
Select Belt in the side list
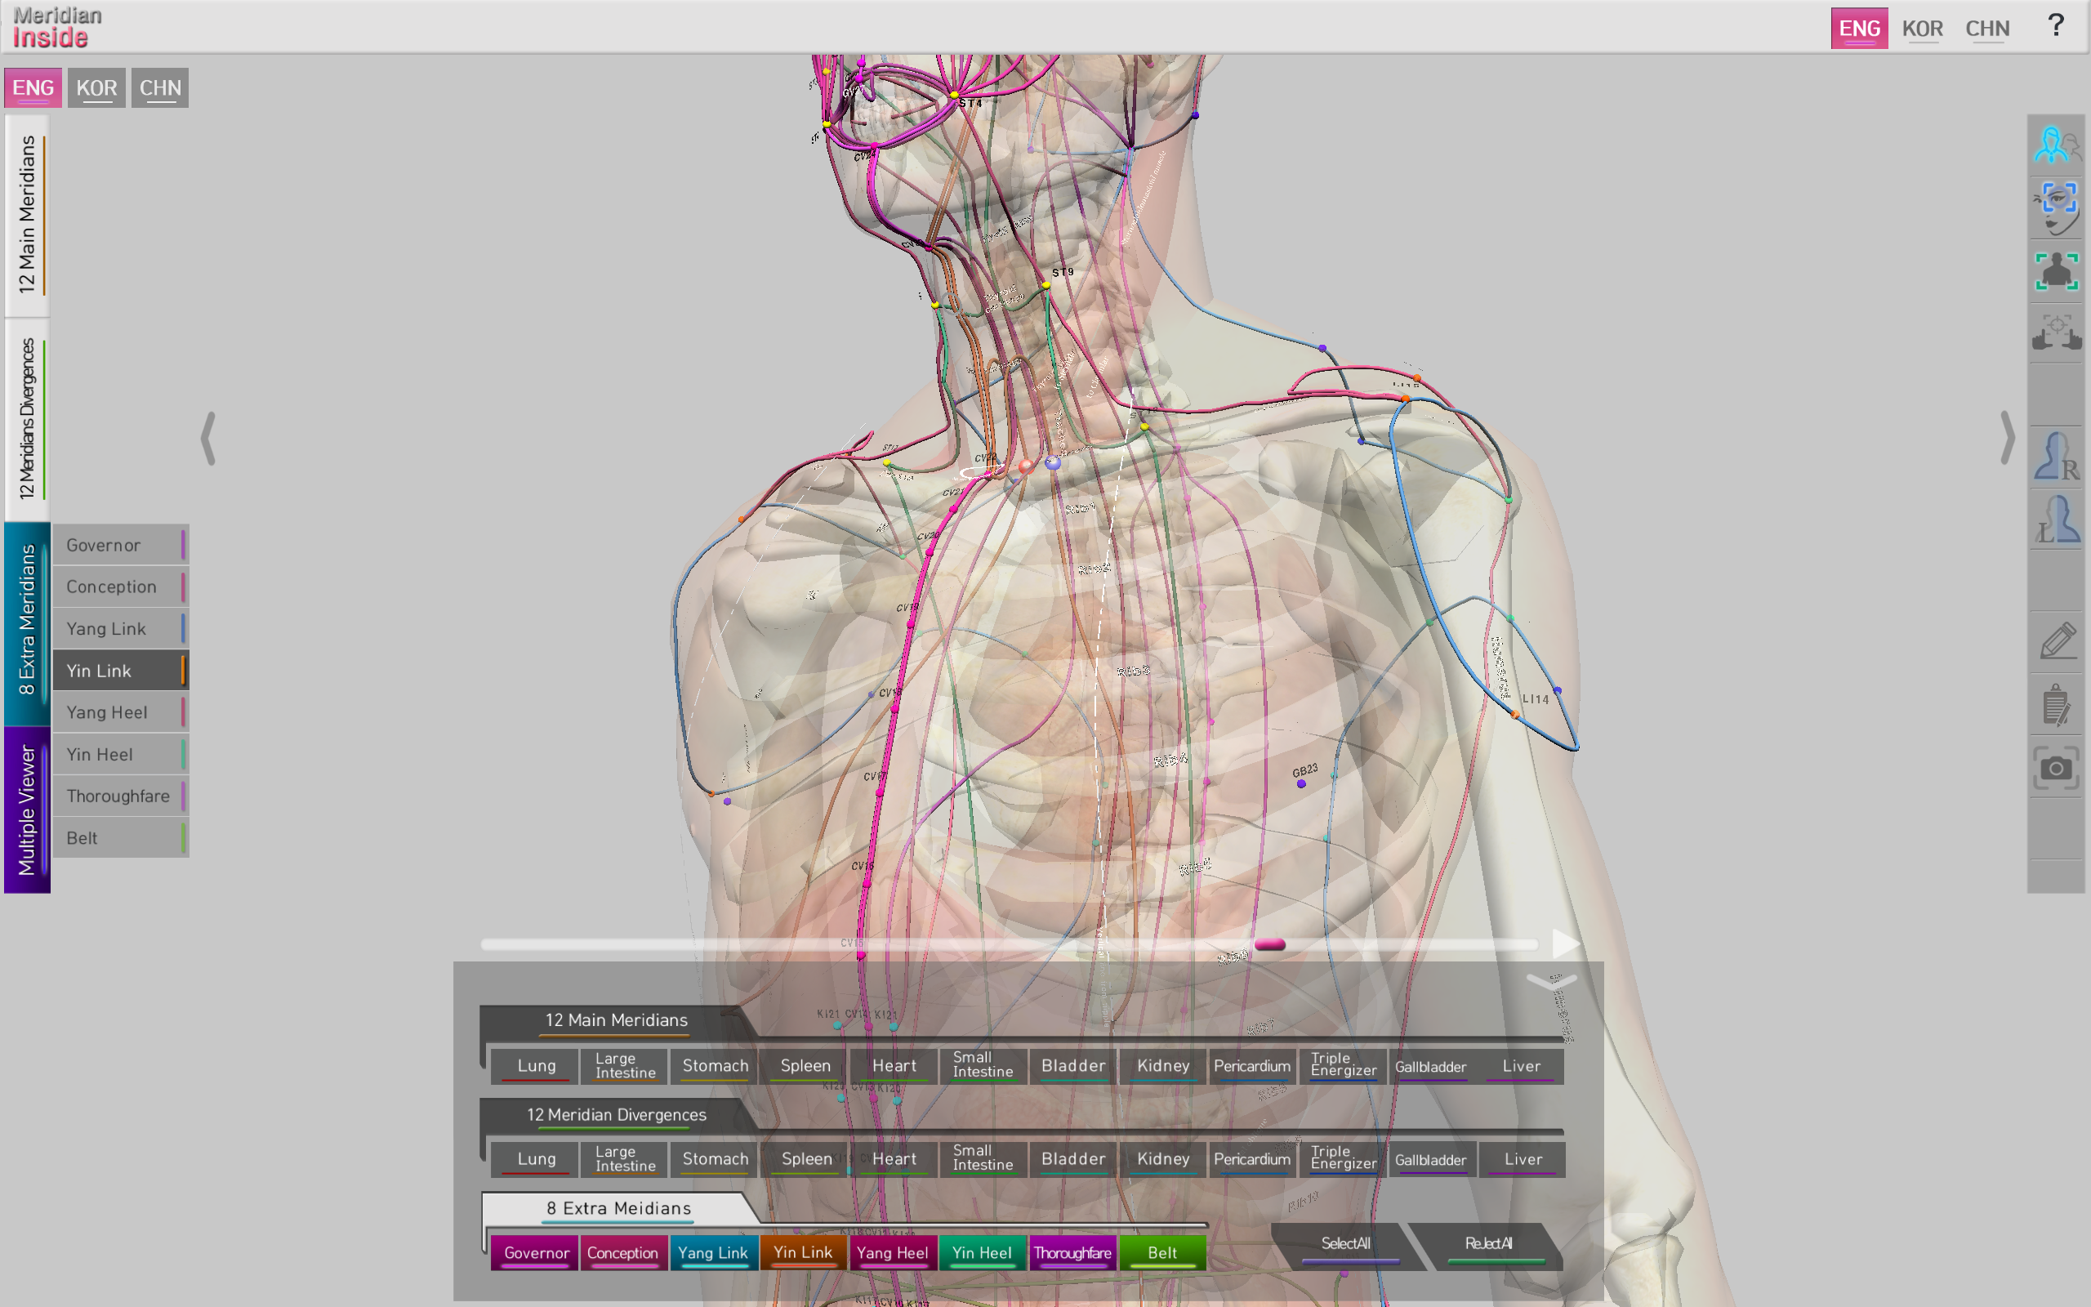[120, 837]
